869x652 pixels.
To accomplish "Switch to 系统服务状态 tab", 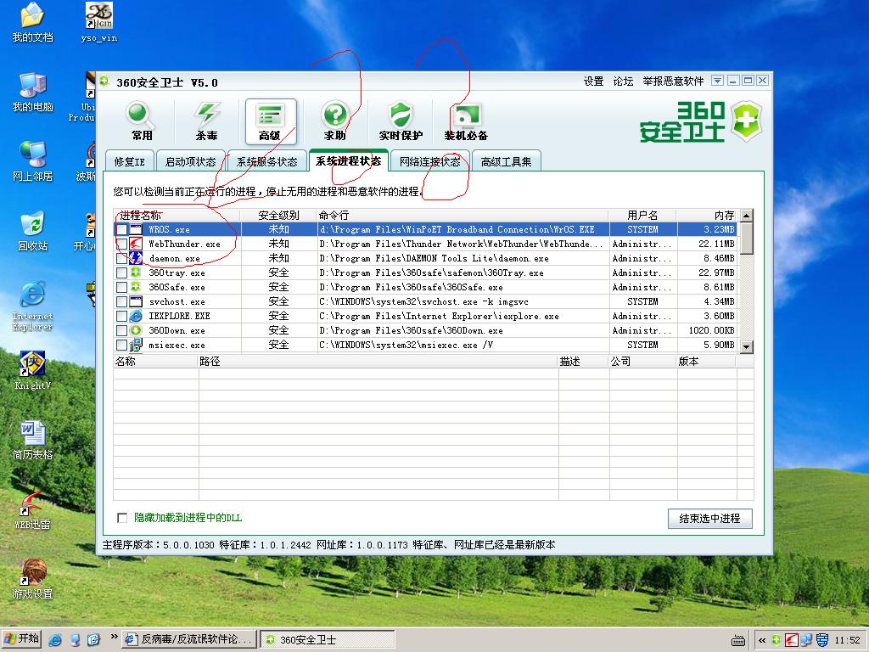I will [267, 161].
